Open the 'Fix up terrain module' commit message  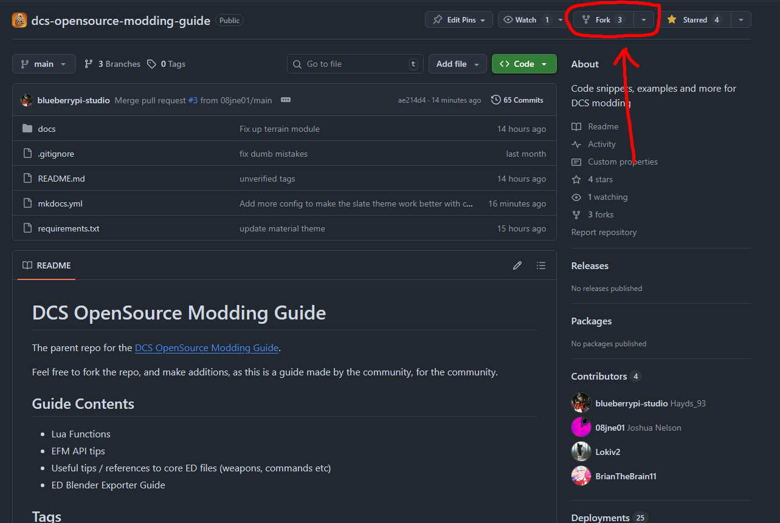pos(280,129)
